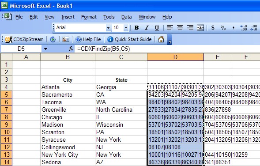Open the Arial font dropdown
Image resolution: width=260 pixels, height=166 pixels.
108,28
